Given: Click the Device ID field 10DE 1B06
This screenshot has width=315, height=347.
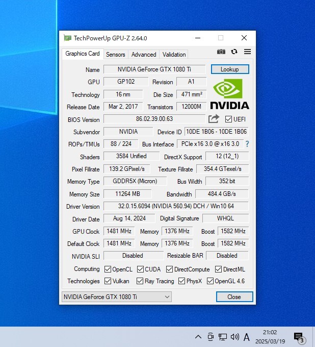Looking at the screenshot, I should [217, 132].
